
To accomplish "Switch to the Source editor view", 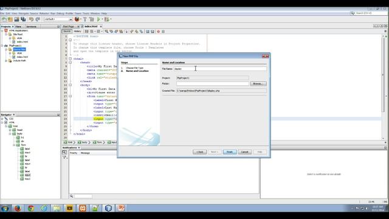I will click(67, 32).
